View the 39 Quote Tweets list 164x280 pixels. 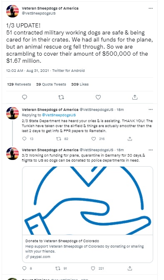point(51,84)
